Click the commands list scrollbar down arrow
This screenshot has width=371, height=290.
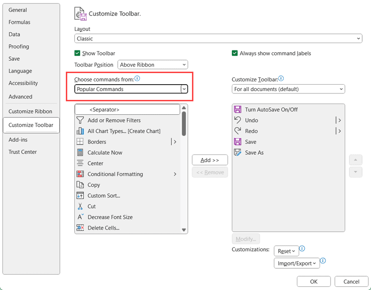pos(184,230)
